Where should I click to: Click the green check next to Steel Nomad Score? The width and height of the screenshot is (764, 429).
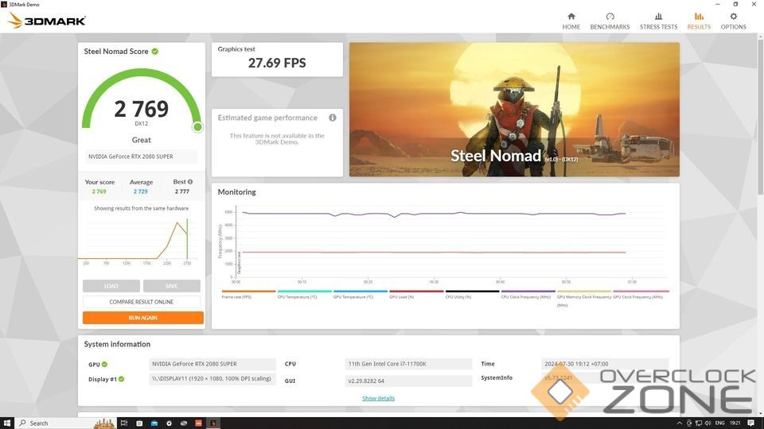[x=155, y=51]
